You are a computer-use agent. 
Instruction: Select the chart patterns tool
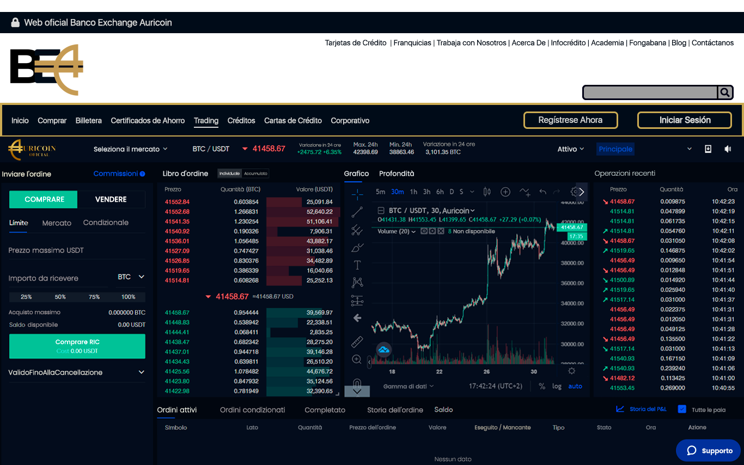tap(357, 282)
